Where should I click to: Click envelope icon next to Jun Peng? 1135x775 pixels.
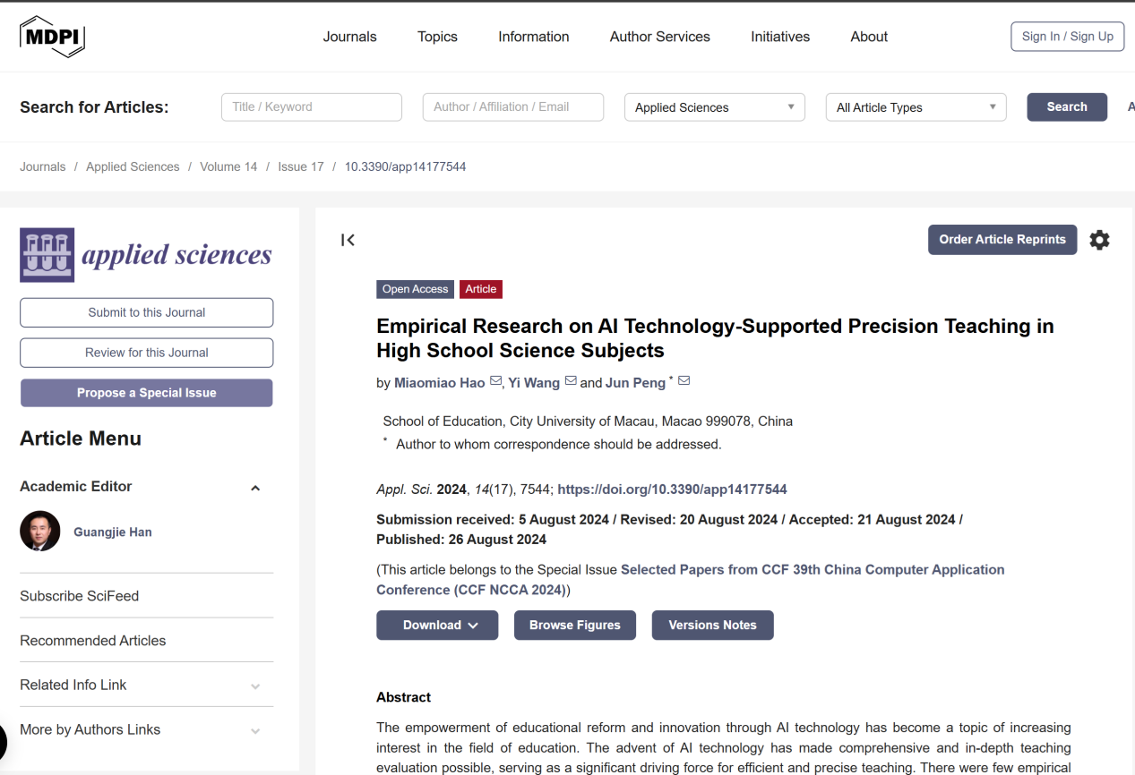pyautogui.click(x=684, y=381)
